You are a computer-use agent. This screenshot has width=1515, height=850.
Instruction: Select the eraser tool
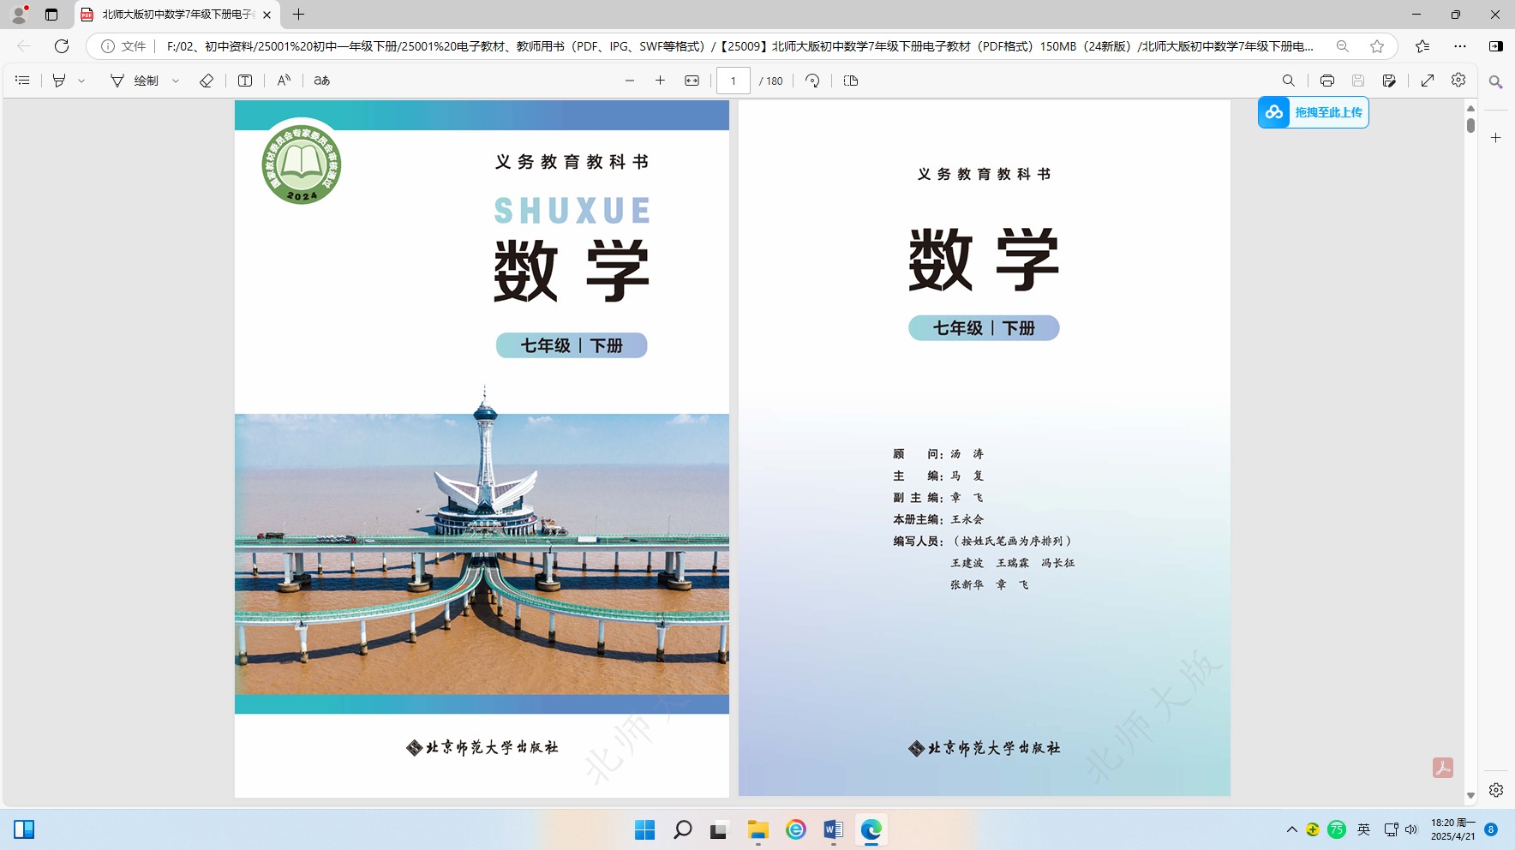coord(207,81)
